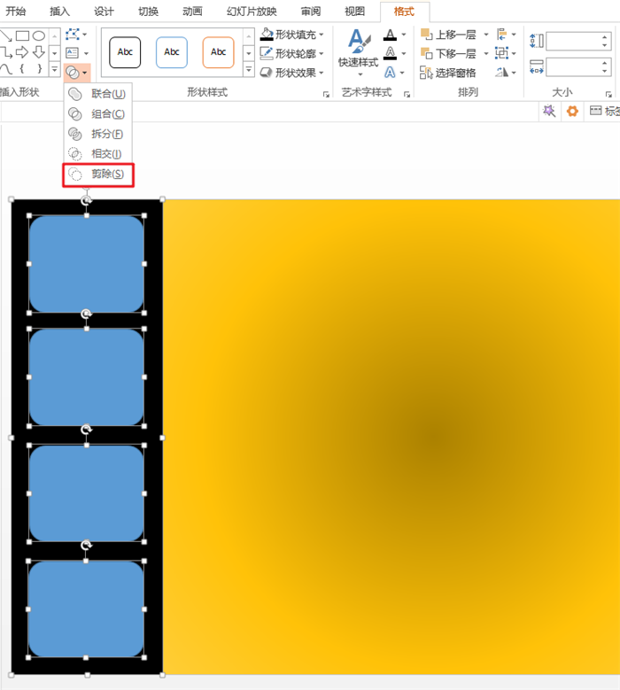Switch to the 插入 tab
The width and height of the screenshot is (620, 690).
point(60,11)
